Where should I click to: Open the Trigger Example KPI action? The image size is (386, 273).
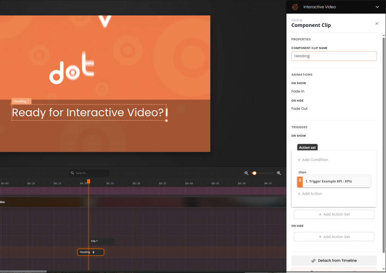337,182
